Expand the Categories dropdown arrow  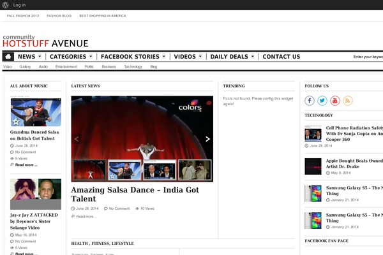pyautogui.click(x=91, y=56)
